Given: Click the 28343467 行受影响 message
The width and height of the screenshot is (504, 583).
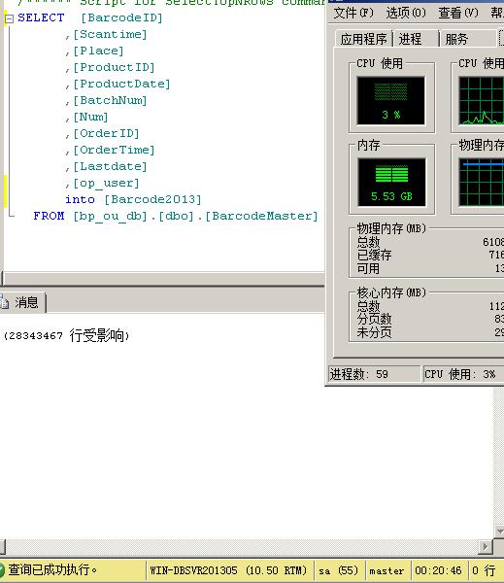Looking at the screenshot, I should point(67,336).
